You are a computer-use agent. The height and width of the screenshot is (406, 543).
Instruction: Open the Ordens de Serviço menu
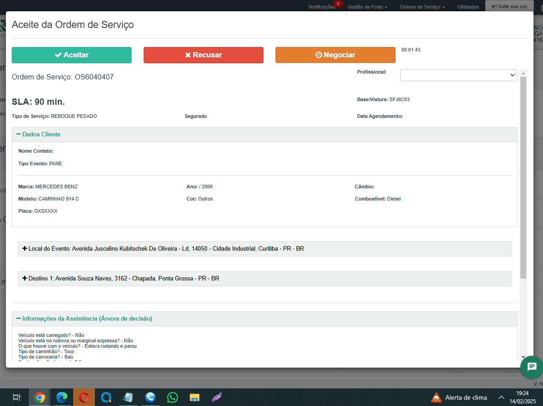click(422, 7)
